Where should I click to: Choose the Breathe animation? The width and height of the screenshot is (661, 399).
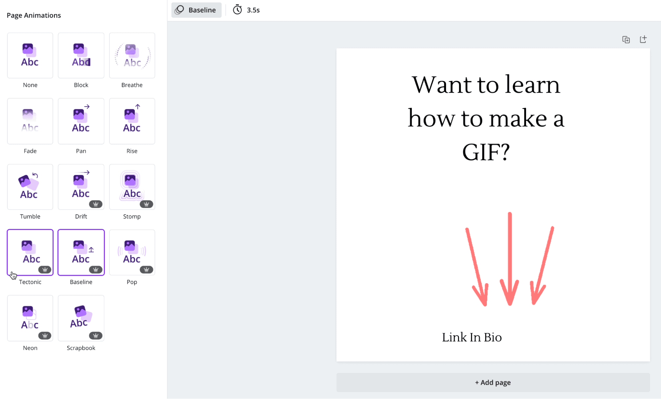132,55
